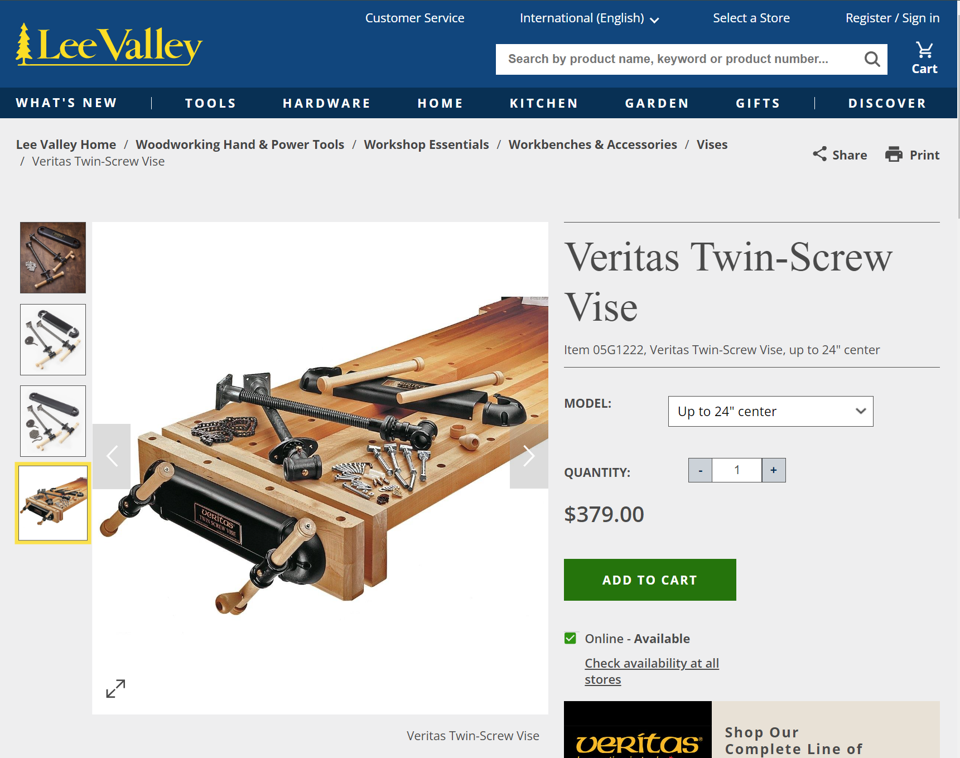Screen dimensions: 960x758
Task: Open the Tools navigation menu
Action: [x=211, y=103]
